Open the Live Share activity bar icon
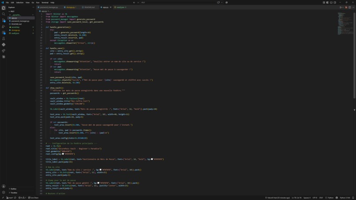Image resolution: width=356 pixels, height=200 pixels. (x=4, y=51)
